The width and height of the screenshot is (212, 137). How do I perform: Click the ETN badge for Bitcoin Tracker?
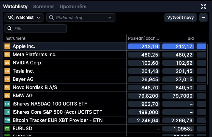(x=7, y=120)
